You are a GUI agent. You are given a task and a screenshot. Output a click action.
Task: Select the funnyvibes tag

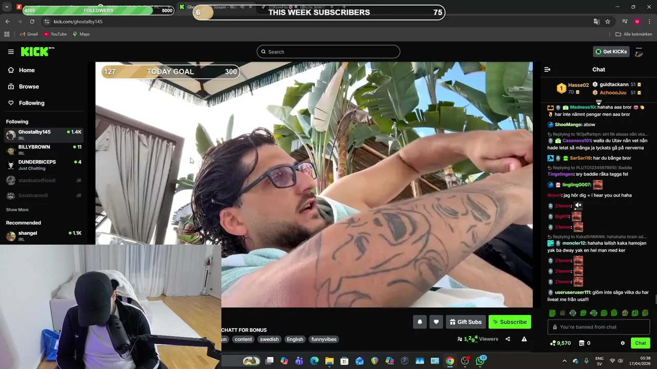point(324,339)
